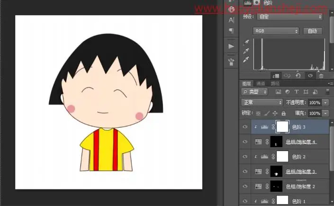Screen dimensions: 334x206
Task: Filter layers by shape layers icon
Action: coord(306,92)
